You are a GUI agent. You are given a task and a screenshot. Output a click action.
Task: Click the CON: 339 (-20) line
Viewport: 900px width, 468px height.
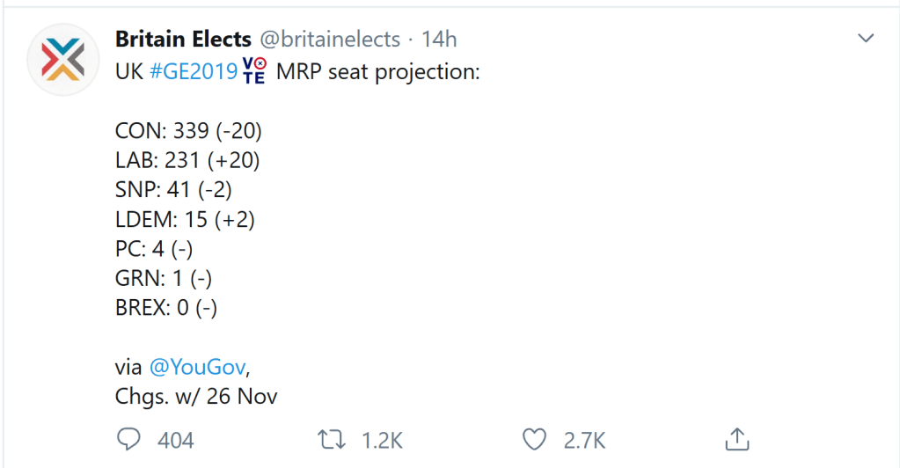coord(188,131)
